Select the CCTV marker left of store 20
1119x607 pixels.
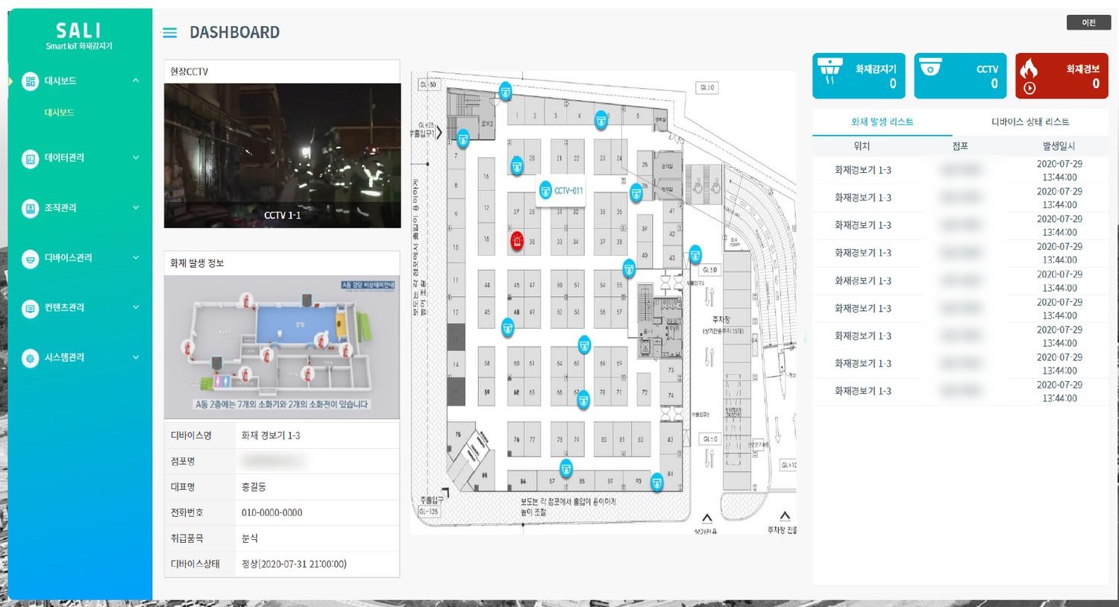pyautogui.click(x=517, y=166)
